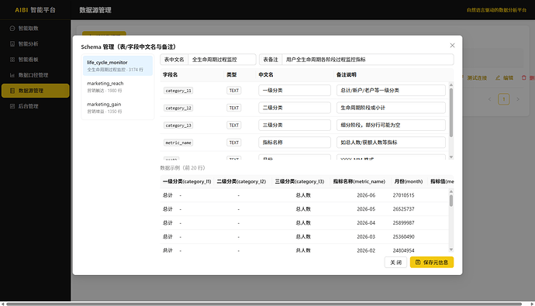The image size is (535, 306).
Task: Edit remark field 总计/新户/老户等一级分类
Action: pos(391,91)
